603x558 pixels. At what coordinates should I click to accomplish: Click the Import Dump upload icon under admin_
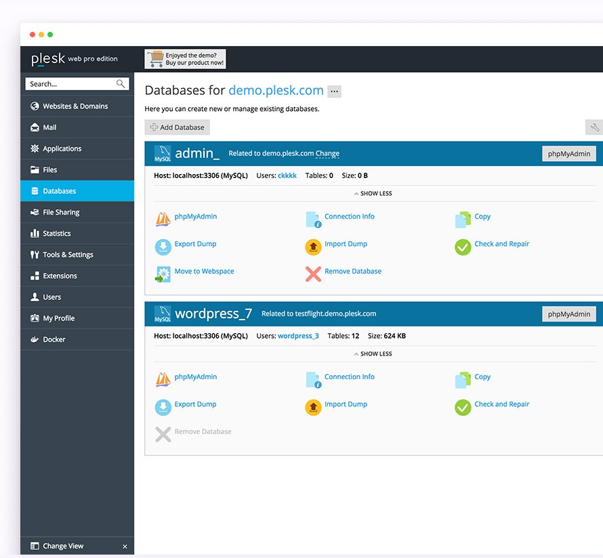coord(313,246)
